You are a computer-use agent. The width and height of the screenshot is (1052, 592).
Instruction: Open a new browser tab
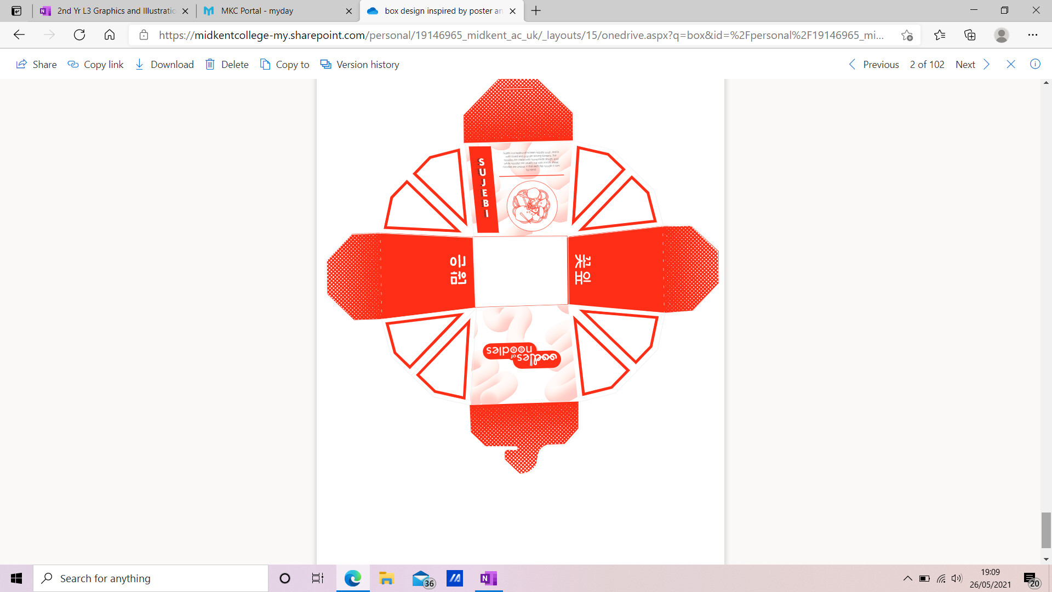[x=536, y=11]
